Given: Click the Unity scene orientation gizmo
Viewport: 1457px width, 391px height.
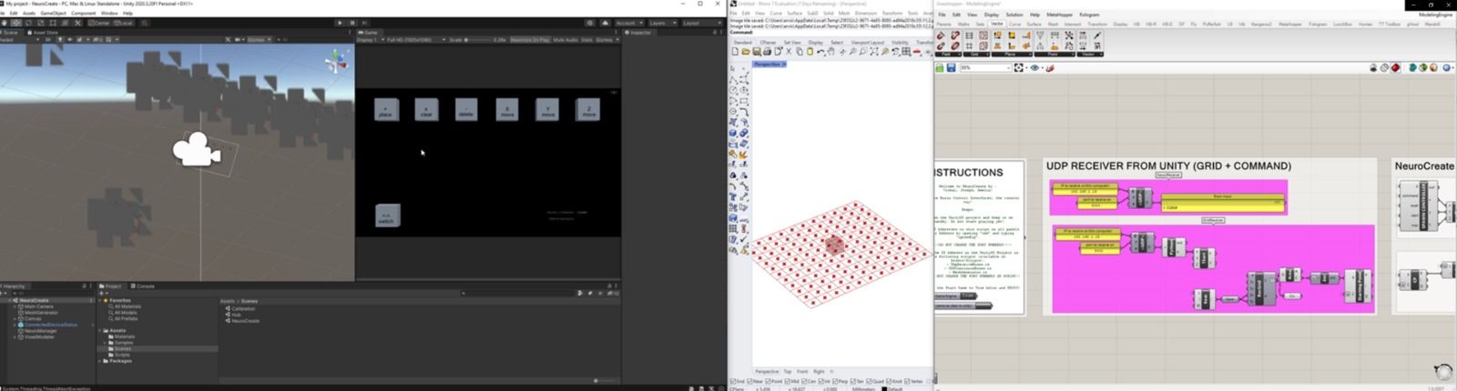Looking at the screenshot, I should point(336,61).
